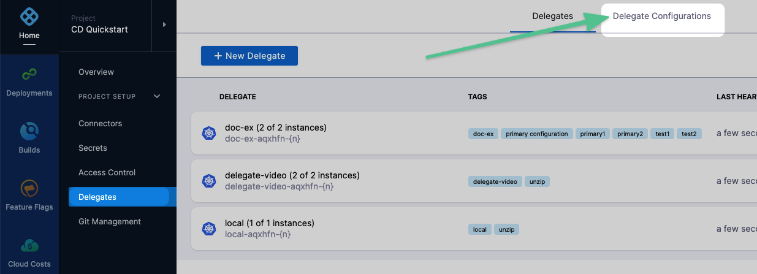Go to Overview in the sidebar
The image size is (757, 274).
pos(96,72)
